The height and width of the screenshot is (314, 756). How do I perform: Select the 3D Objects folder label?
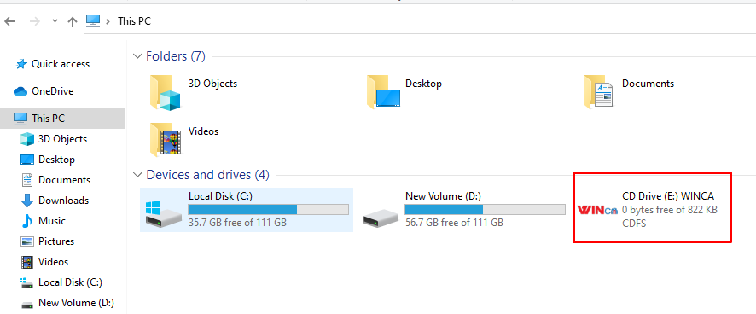click(x=212, y=84)
